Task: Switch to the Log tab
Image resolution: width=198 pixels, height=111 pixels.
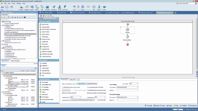Action: [78, 80]
